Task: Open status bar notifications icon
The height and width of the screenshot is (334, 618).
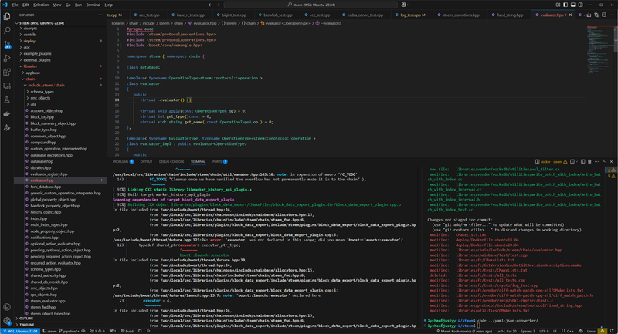Action: (x=612, y=331)
